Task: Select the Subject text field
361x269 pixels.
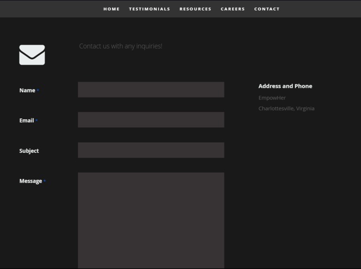Action: pyautogui.click(x=151, y=150)
